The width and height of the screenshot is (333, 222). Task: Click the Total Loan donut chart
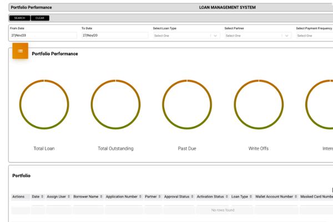tap(44, 104)
